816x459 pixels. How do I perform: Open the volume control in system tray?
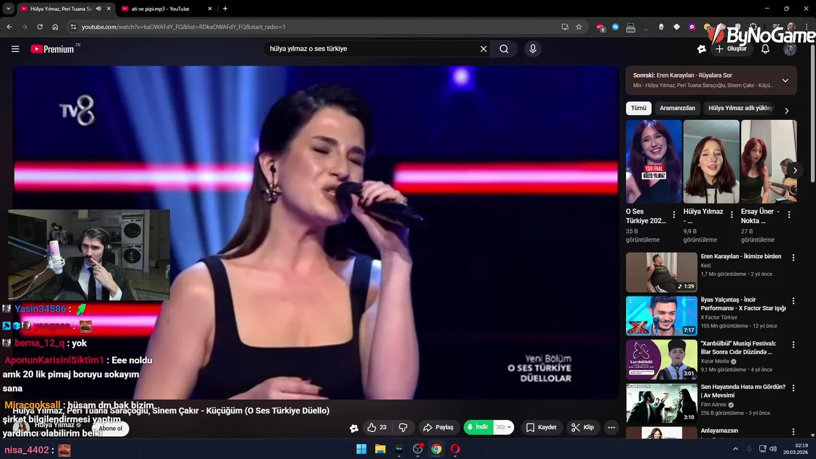click(775, 449)
